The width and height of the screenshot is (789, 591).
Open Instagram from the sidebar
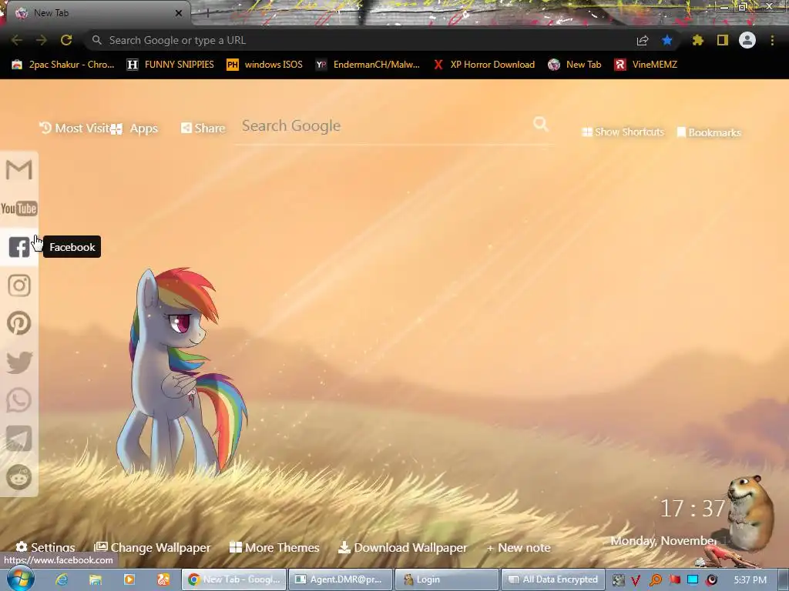[x=19, y=285]
